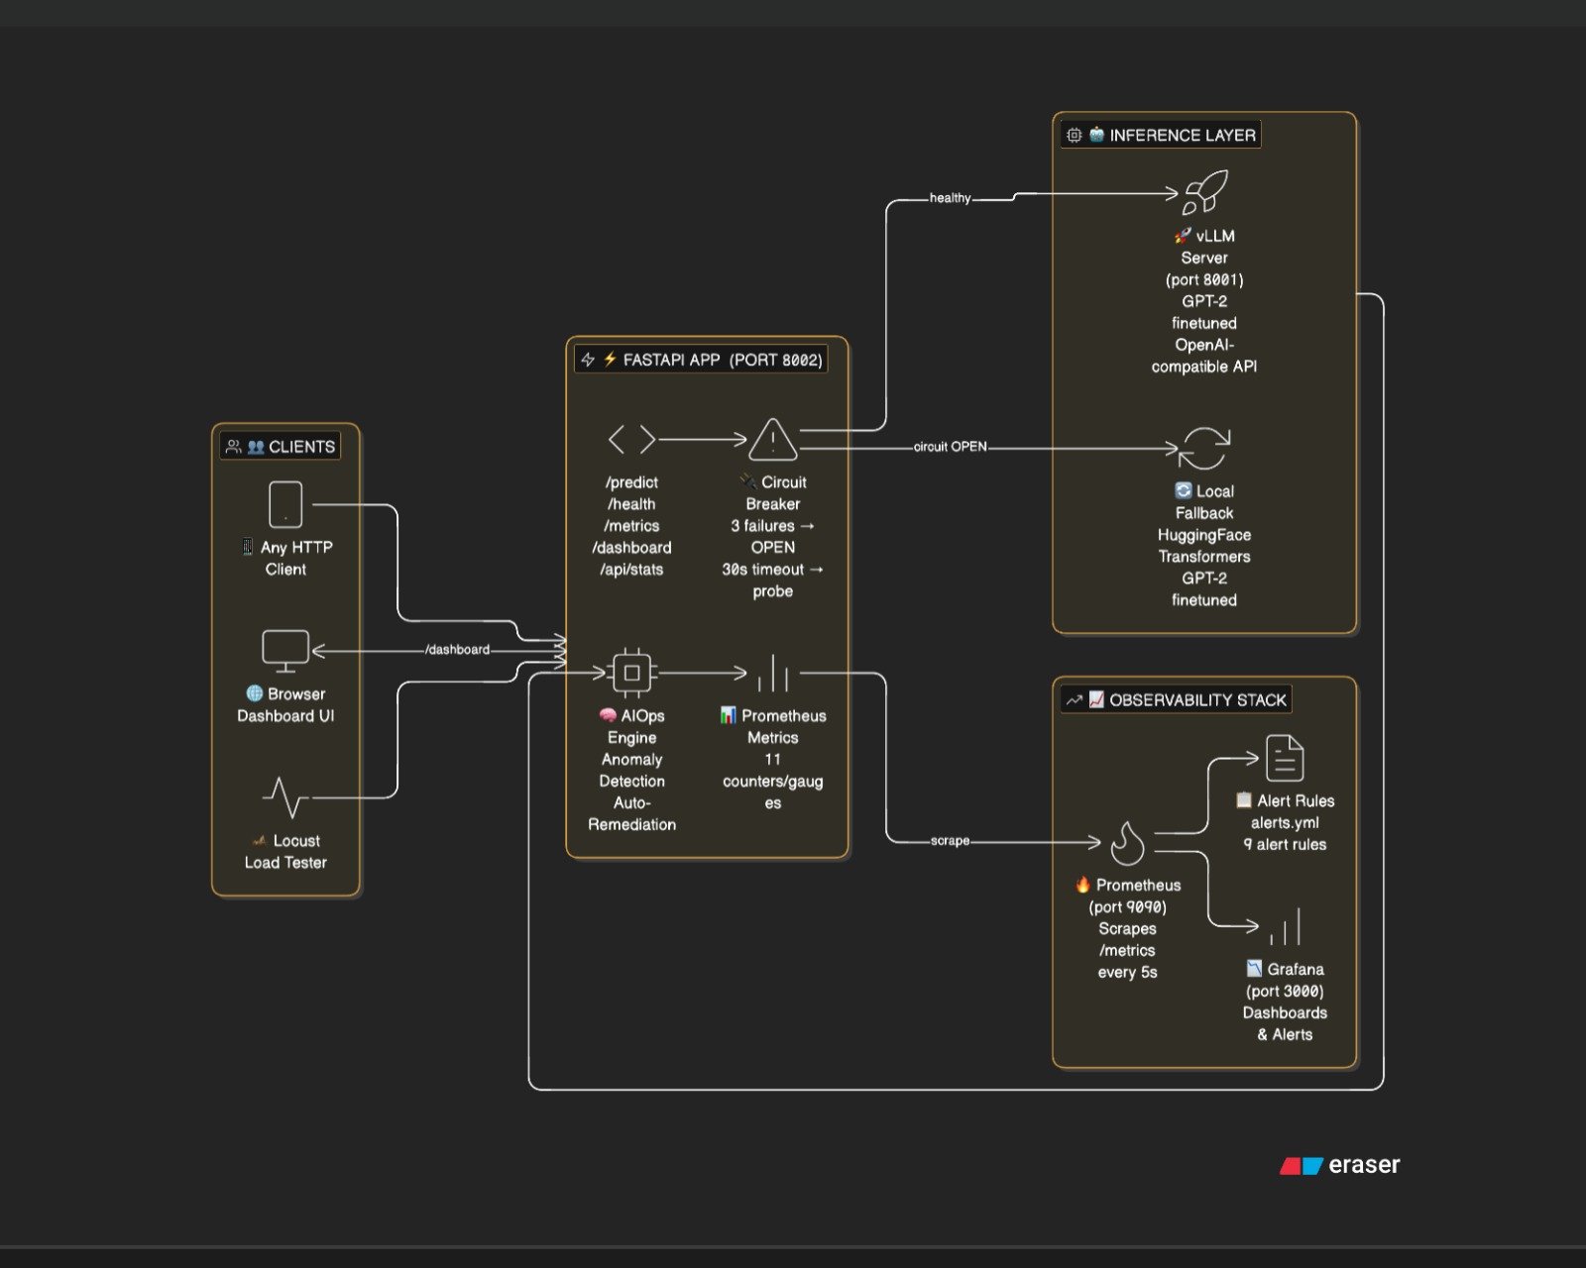Viewport: 1586px width, 1268px height.
Task: Select the "scrape" connector label
Action: point(950,841)
